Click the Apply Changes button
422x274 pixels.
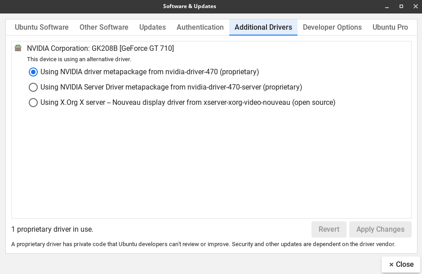click(x=380, y=229)
